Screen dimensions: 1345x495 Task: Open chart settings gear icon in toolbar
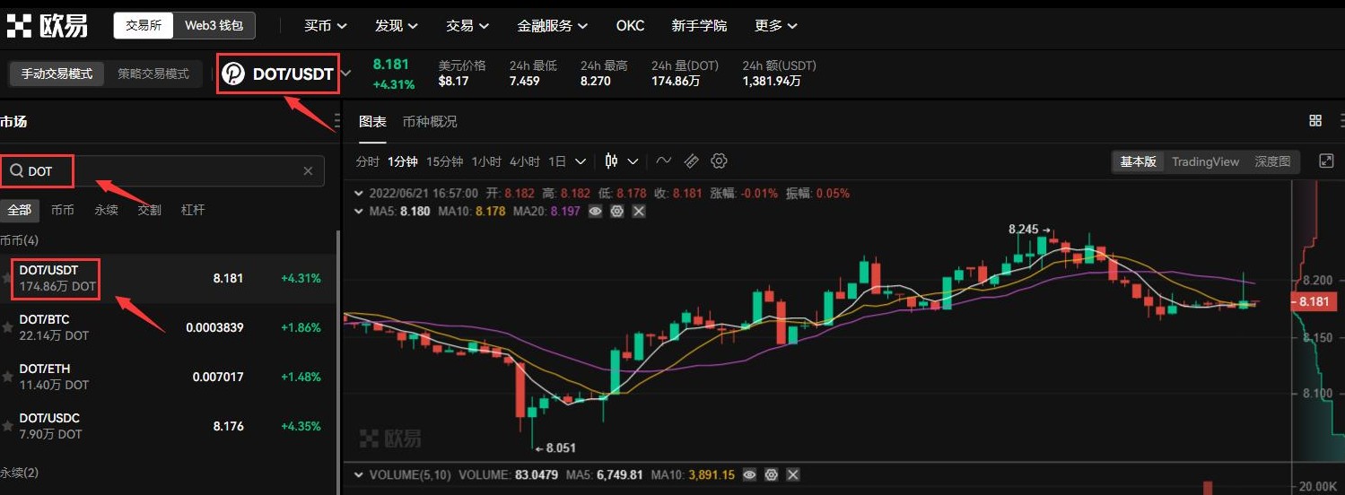[x=719, y=161]
